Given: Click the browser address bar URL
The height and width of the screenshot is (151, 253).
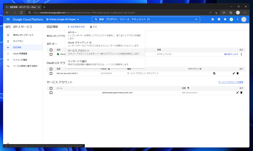Looking at the screenshot, I should [x=84, y=13].
